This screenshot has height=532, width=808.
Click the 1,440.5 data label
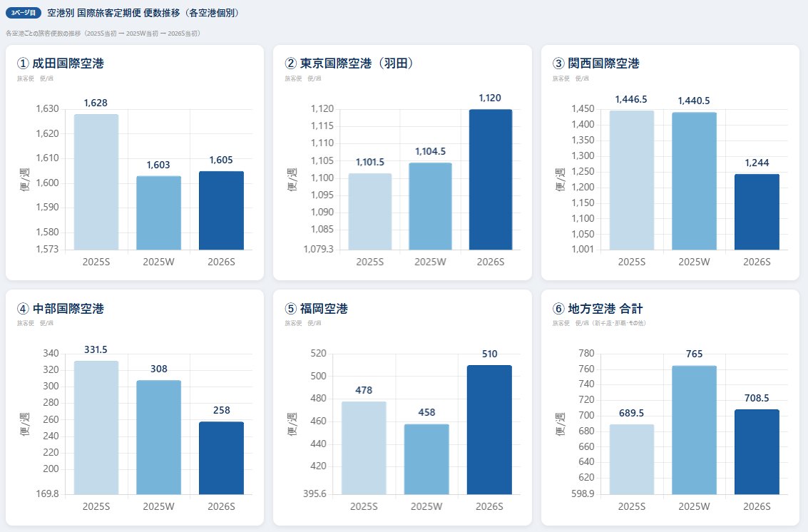coord(694,101)
